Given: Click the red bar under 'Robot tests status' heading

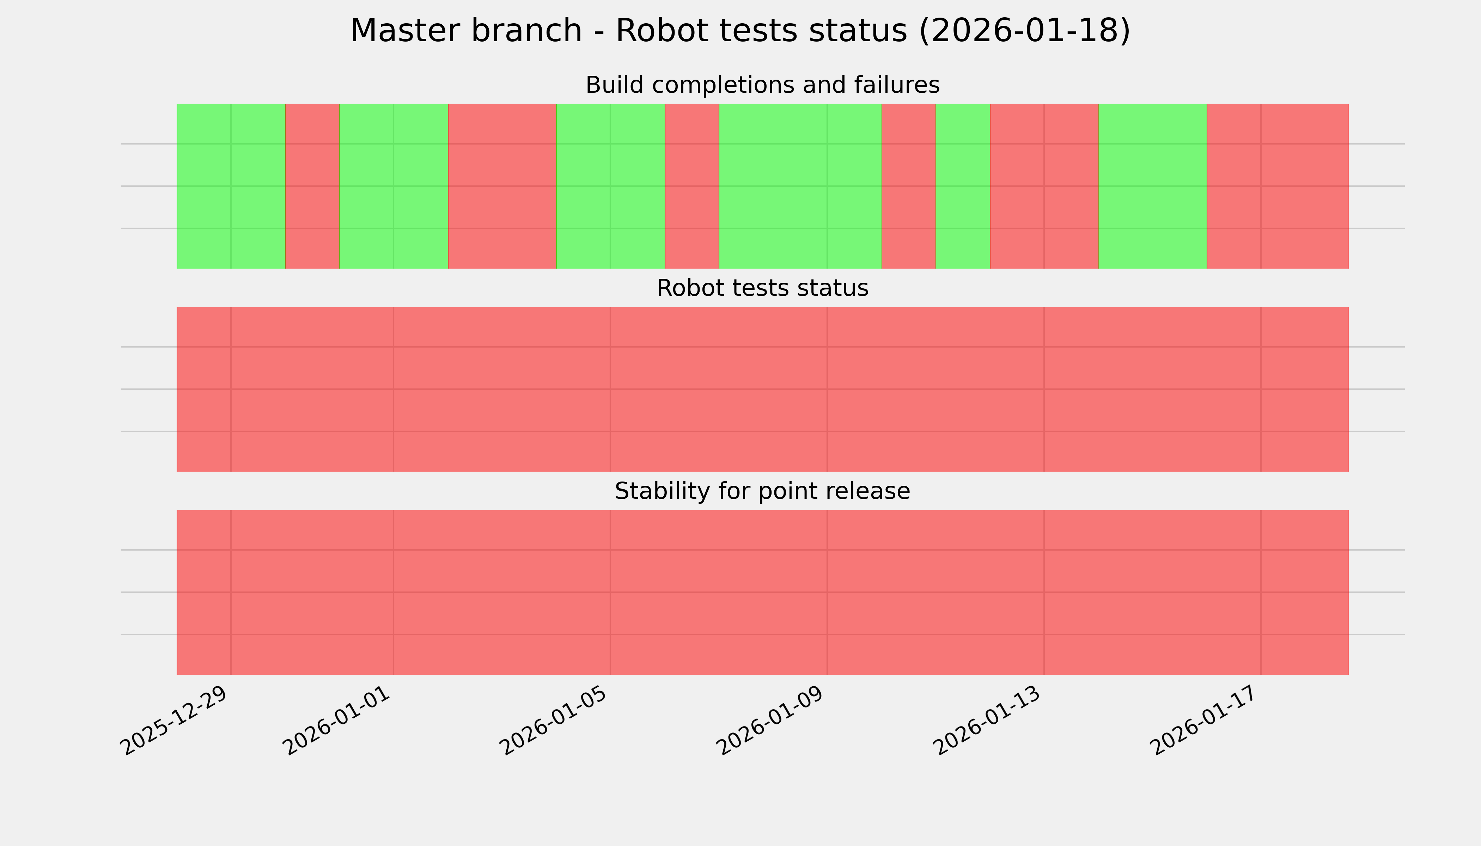Looking at the screenshot, I should point(762,389).
